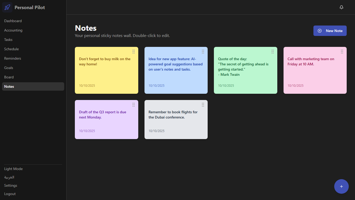Click drag handle on yellow milk note

pos(134,52)
